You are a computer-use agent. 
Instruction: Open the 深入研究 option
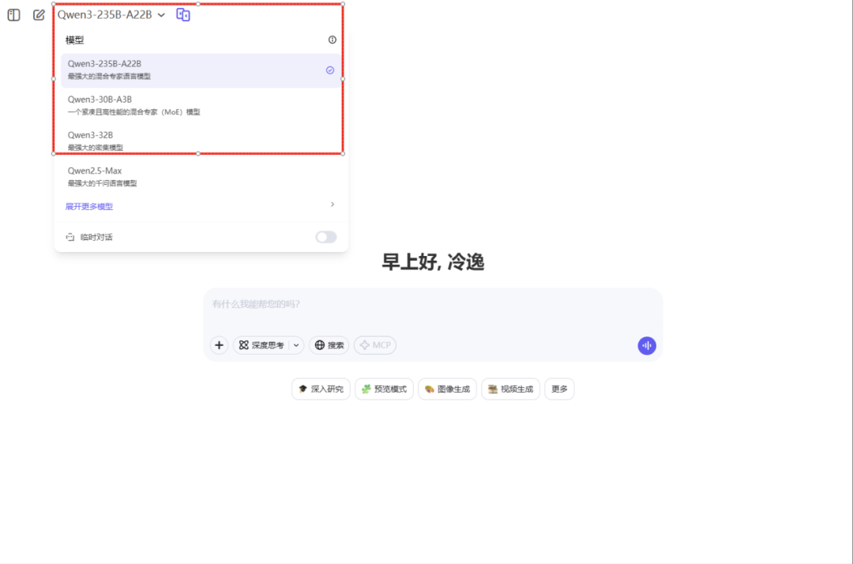click(x=321, y=389)
